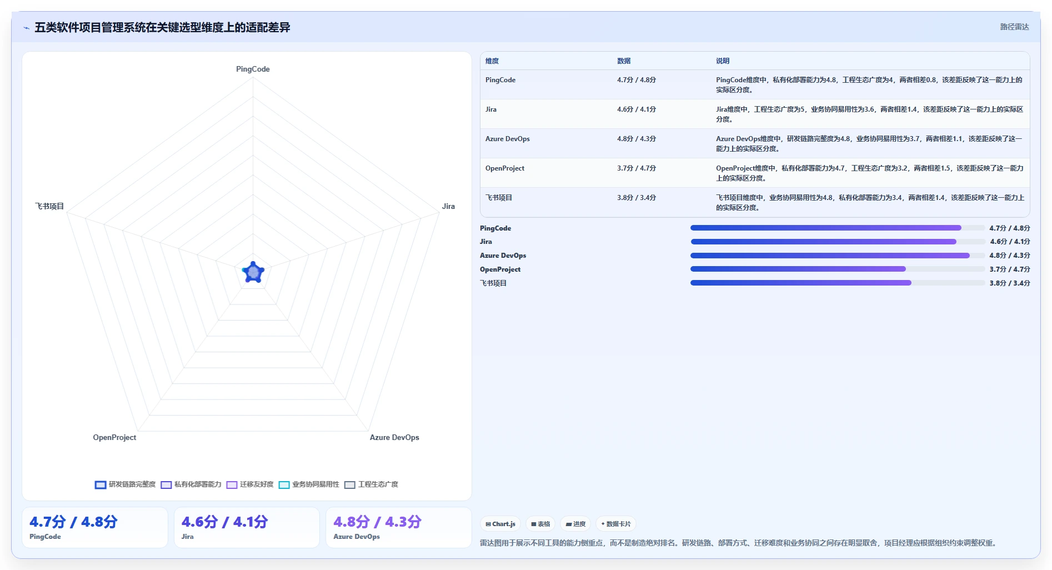Open the Azure DevOps 4.8分 / 4.3分 stat card
Viewport: 1052px width, 570px height.
[398, 527]
